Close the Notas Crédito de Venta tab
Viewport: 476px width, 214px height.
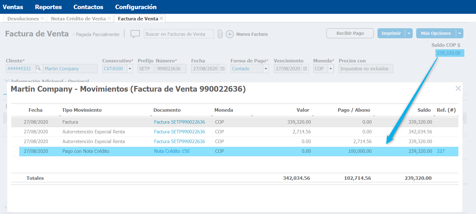pos(109,19)
